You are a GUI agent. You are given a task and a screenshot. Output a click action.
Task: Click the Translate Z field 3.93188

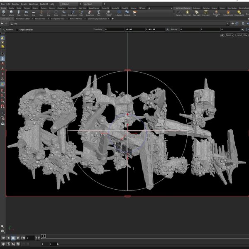(x=155, y=29)
